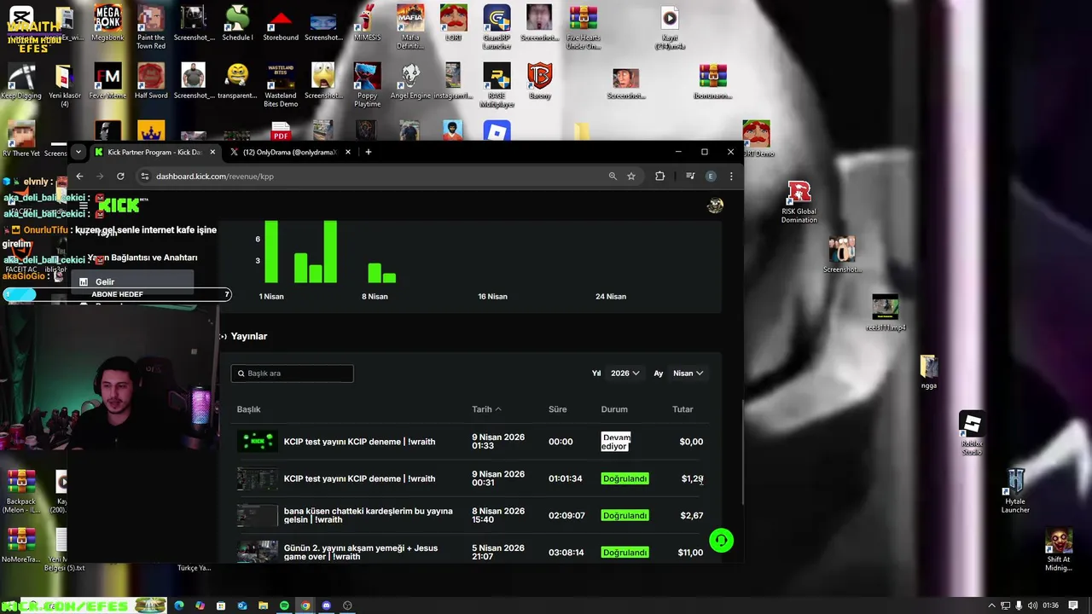
Task: Close the Kick Partner Program tab
Action: point(212,152)
